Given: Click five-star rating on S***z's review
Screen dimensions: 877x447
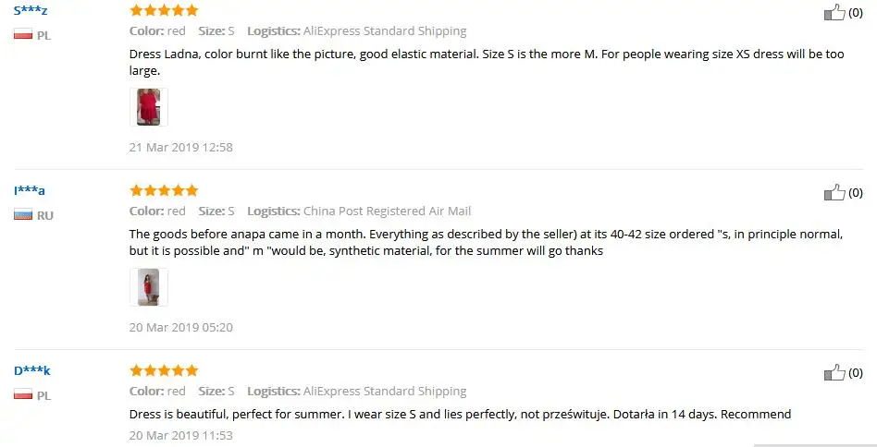Looking at the screenshot, I should point(164,10).
